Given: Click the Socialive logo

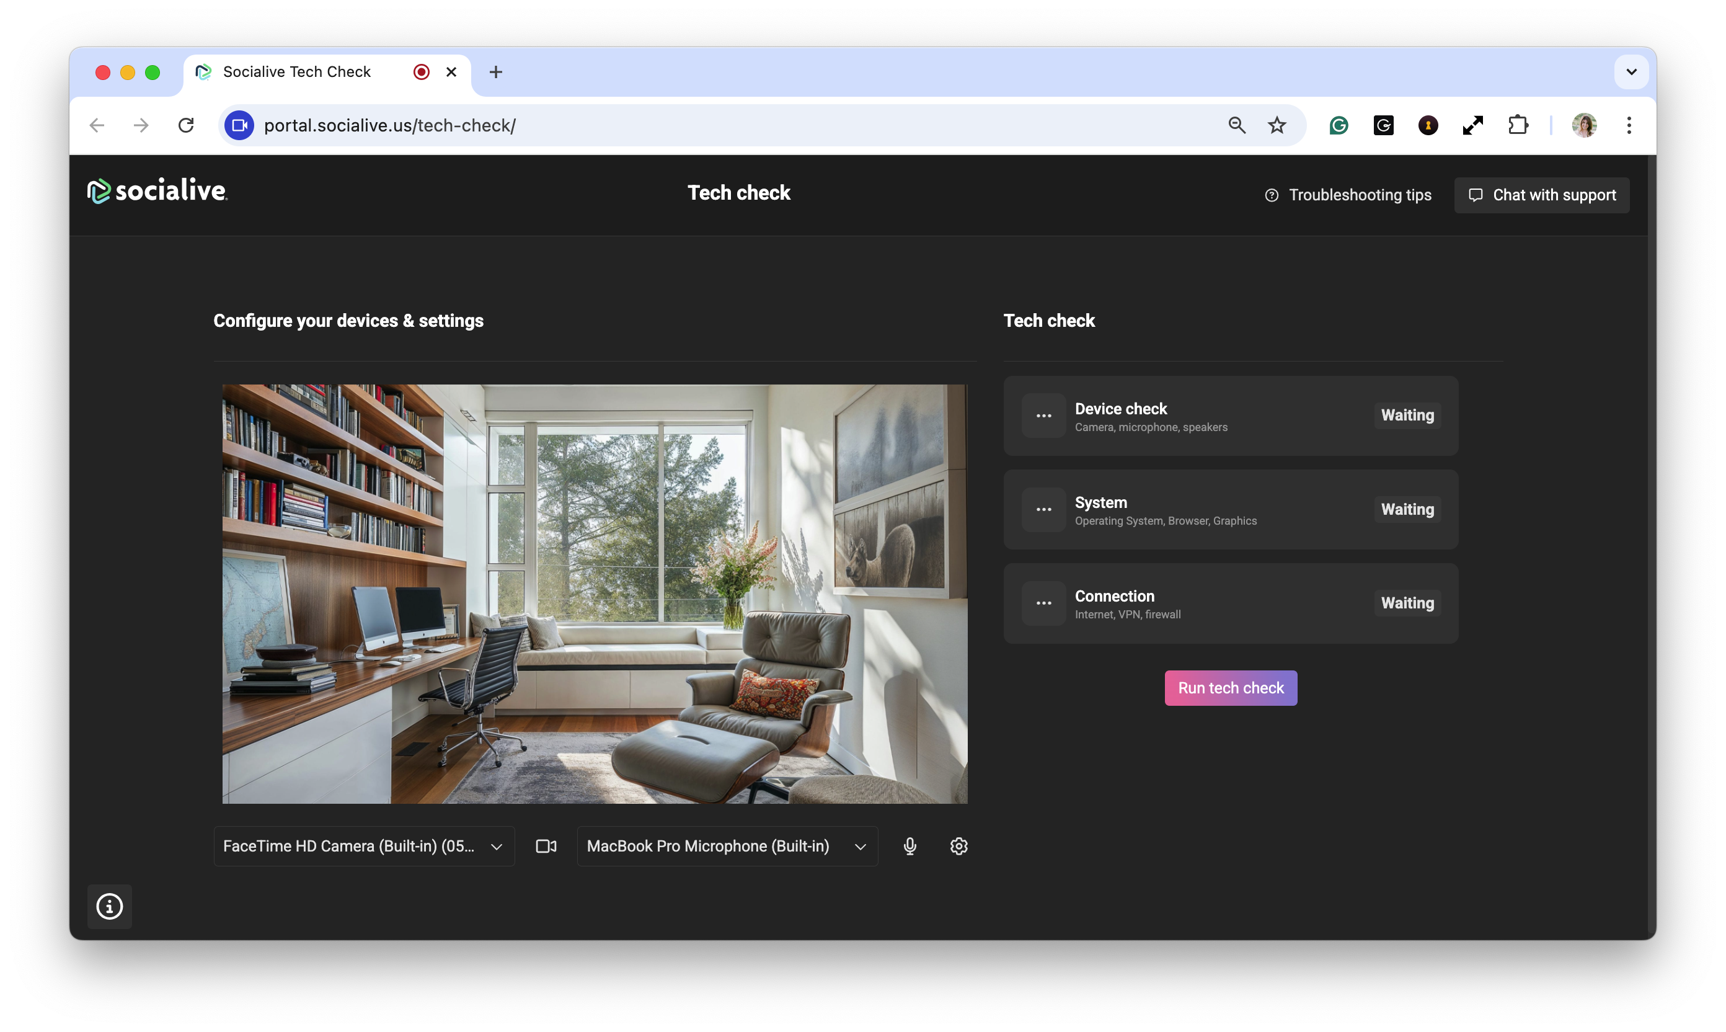Looking at the screenshot, I should click(x=157, y=190).
